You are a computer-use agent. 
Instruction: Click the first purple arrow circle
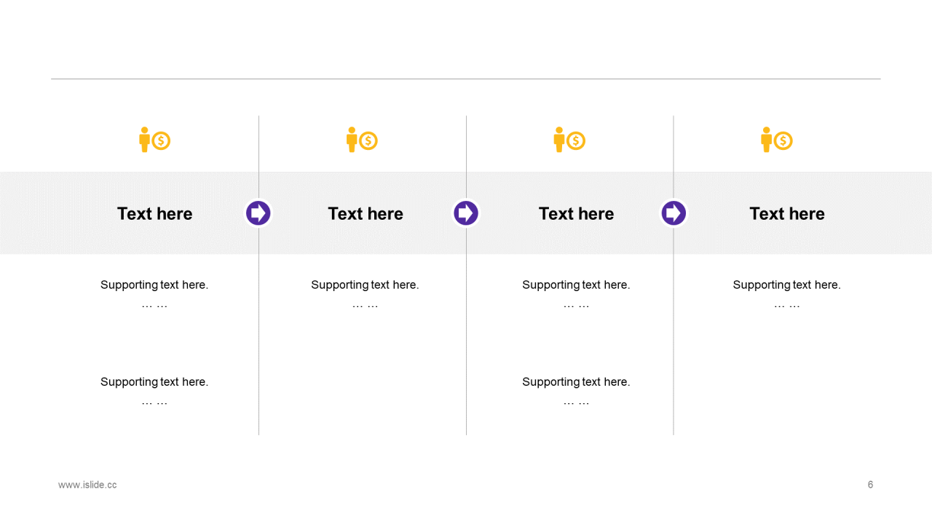[258, 213]
